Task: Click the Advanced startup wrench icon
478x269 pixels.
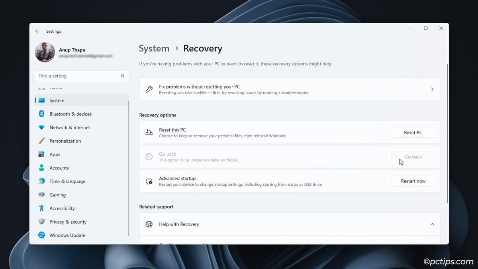Action: 149,181
